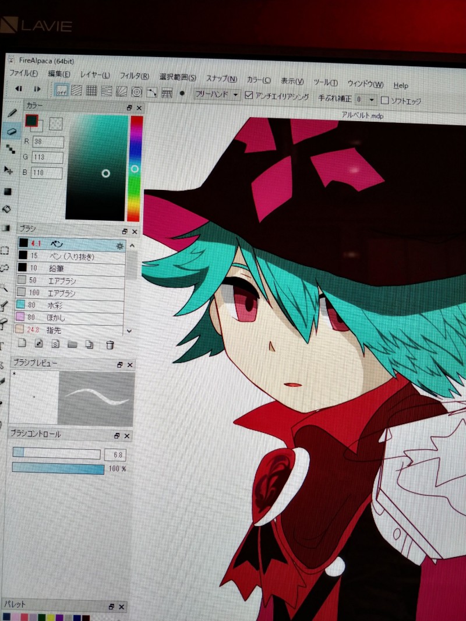Open the 手ぶれ補正 value dropdown
The image size is (466, 621).
[x=365, y=100]
